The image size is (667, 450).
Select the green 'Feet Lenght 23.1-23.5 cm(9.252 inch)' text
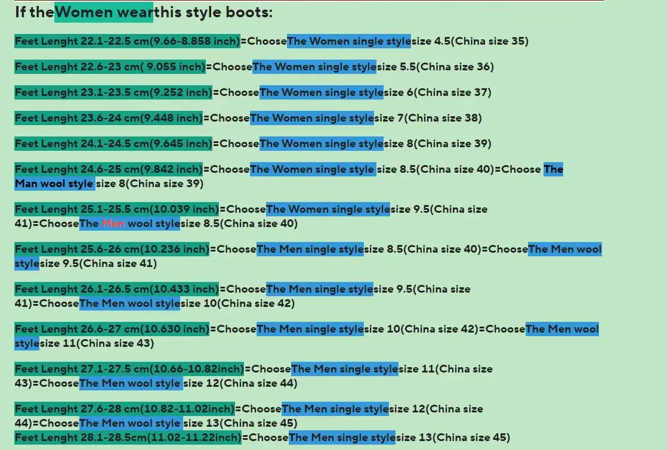(x=113, y=92)
